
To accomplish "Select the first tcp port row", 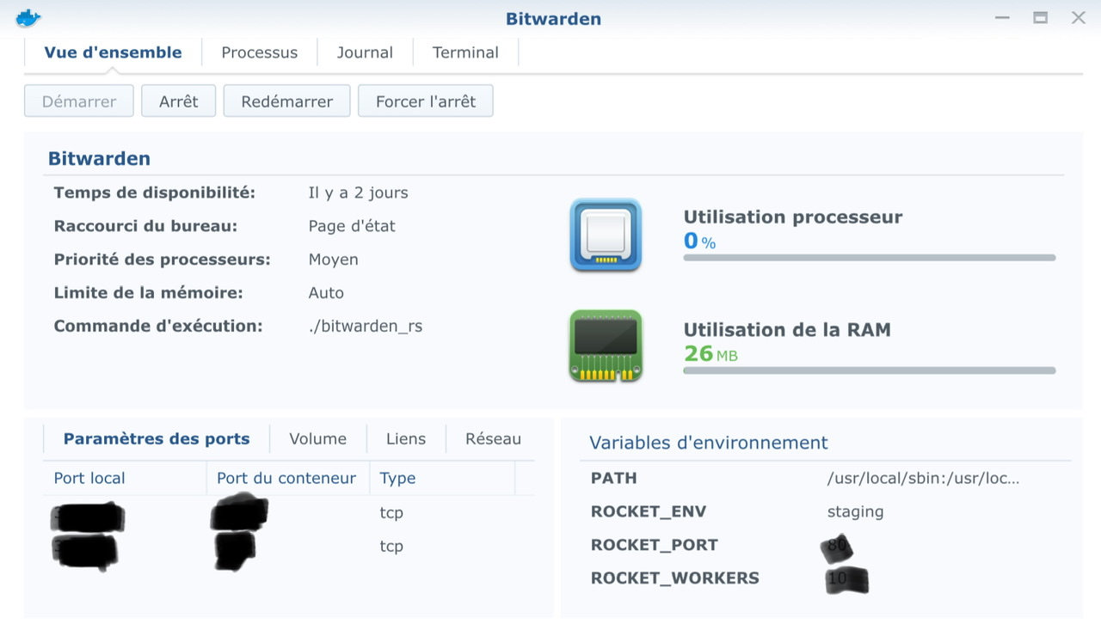I will coord(288,513).
